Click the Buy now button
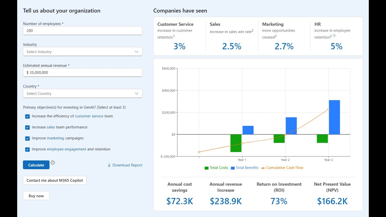The image size is (386, 217). pyautogui.click(x=36, y=196)
